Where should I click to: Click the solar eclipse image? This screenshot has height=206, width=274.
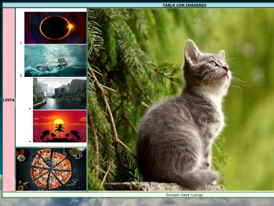pyautogui.click(x=55, y=28)
